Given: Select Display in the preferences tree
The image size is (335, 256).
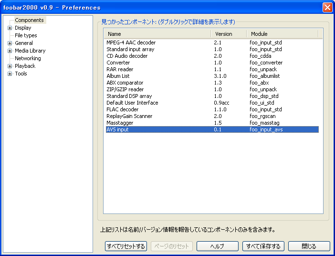Looking at the screenshot, I should click(23, 28).
